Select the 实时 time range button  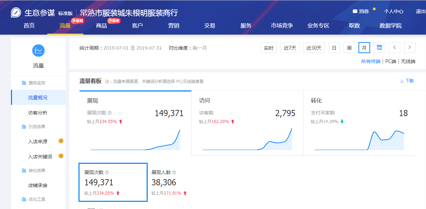point(269,48)
